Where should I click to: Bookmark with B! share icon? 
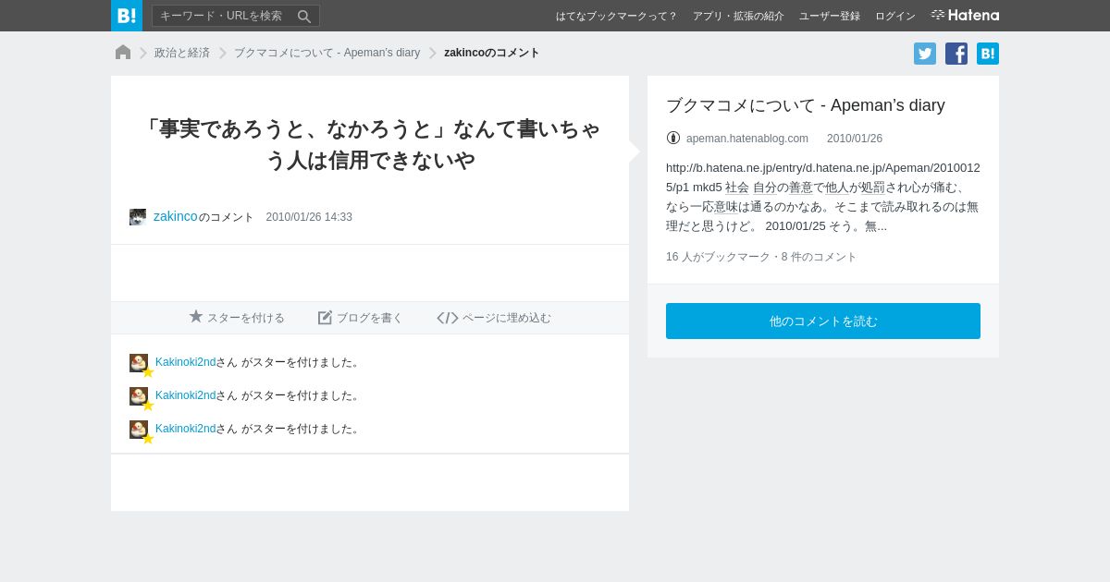[x=988, y=54]
